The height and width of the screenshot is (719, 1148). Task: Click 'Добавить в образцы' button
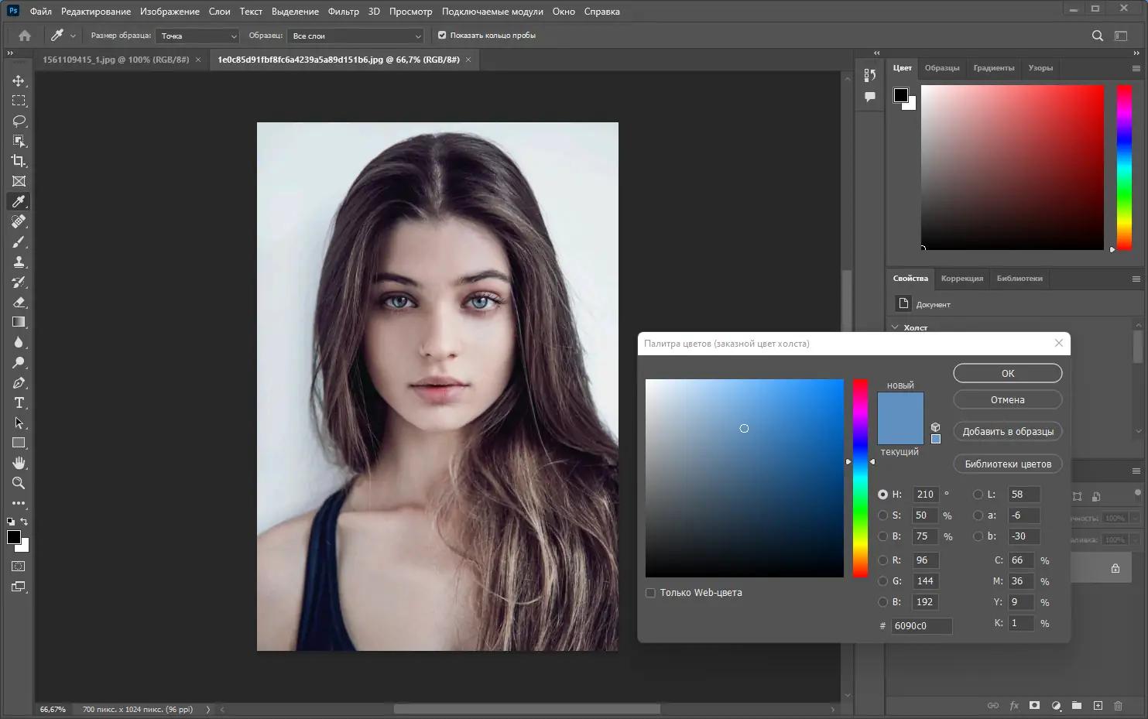tap(1007, 432)
